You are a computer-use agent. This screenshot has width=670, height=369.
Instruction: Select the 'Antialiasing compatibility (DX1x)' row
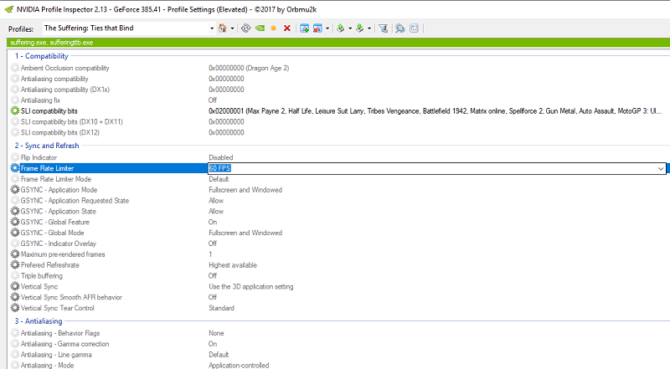(65, 90)
